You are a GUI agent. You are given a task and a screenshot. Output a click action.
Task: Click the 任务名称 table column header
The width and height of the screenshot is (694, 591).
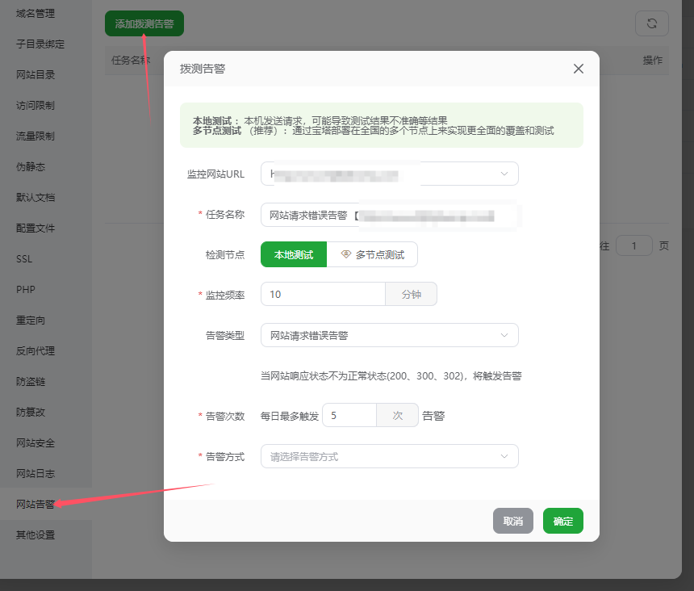click(131, 61)
